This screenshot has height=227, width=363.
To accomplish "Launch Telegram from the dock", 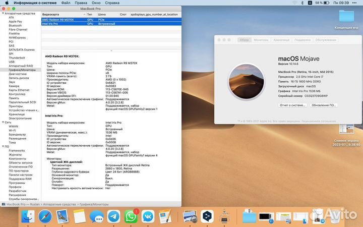I will click(113, 216).
